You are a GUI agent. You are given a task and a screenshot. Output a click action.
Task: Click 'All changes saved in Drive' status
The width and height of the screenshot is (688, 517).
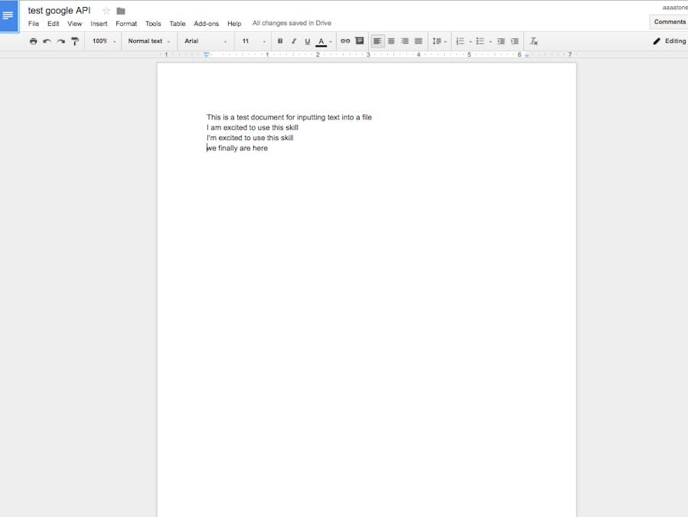click(x=292, y=23)
